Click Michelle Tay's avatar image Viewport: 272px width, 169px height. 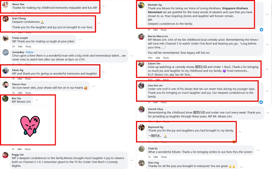coord(141,5)
